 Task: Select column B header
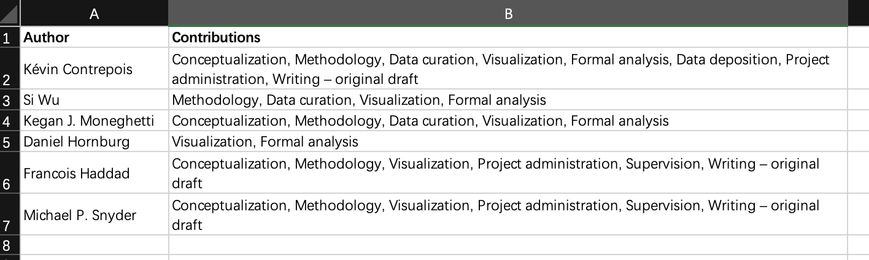pos(508,13)
